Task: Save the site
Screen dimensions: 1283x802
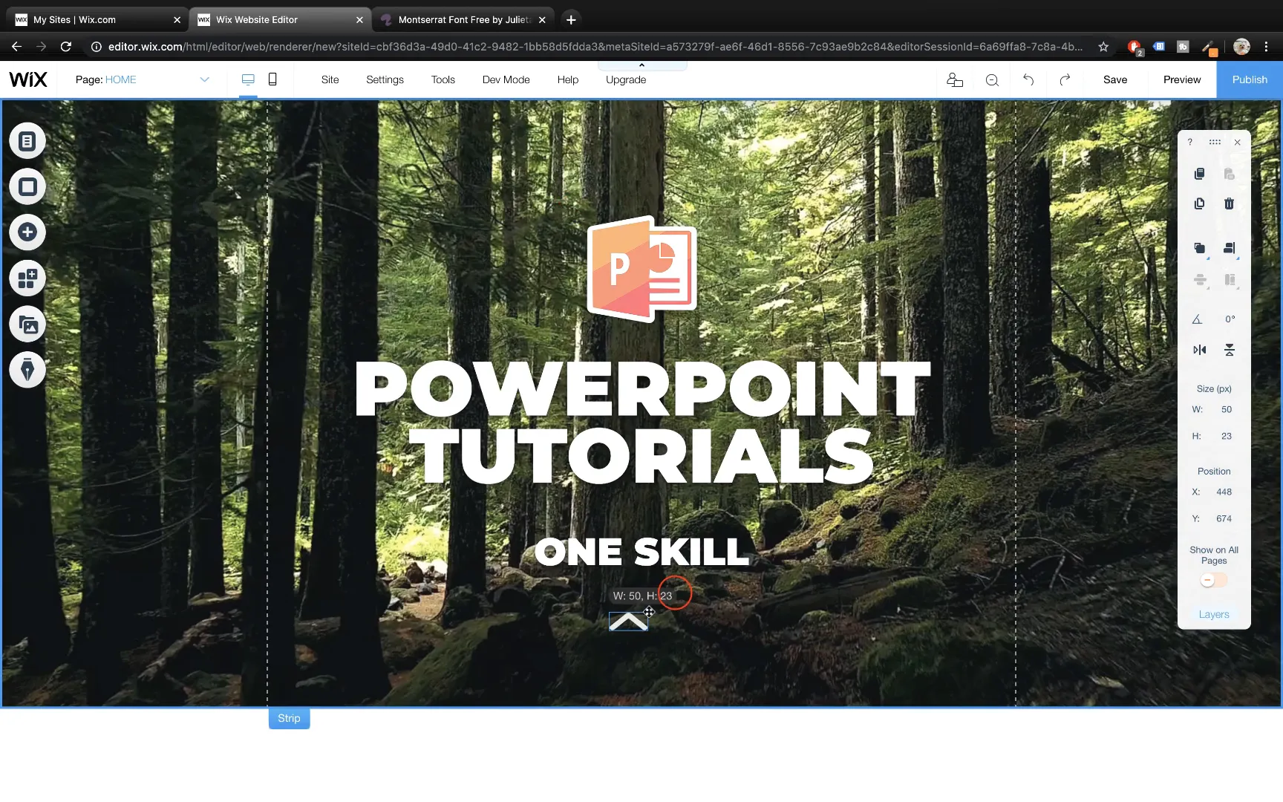Action: (x=1114, y=79)
